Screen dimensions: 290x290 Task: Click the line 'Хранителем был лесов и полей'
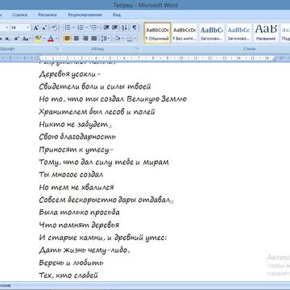pyautogui.click(x=97, y=112)
